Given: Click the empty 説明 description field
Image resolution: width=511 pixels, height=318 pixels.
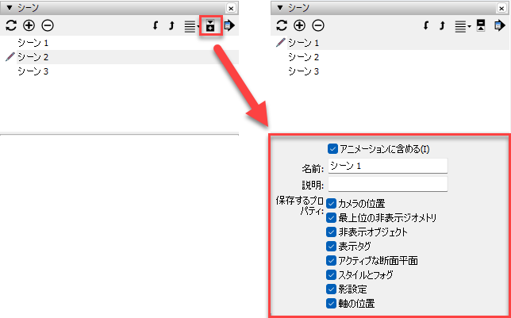Looking at the screenshot, I should pyautogui.click(x=387, y=184).
